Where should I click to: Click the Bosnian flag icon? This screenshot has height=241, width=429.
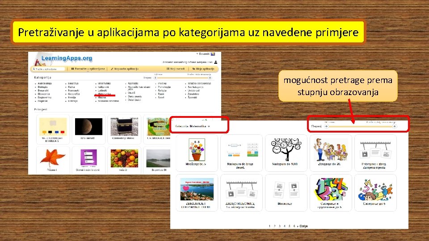point(213,54)
